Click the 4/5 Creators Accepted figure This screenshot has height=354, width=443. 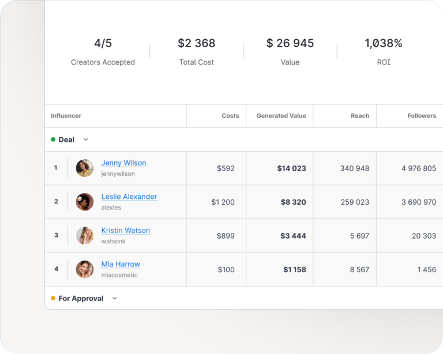103,43
